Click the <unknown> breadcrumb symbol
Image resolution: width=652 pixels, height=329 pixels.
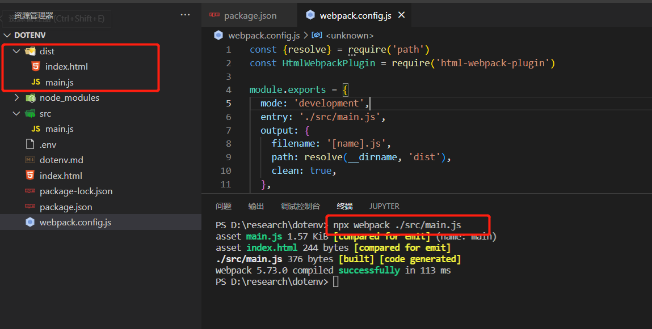pyautogui.click(x=350, y=36)
